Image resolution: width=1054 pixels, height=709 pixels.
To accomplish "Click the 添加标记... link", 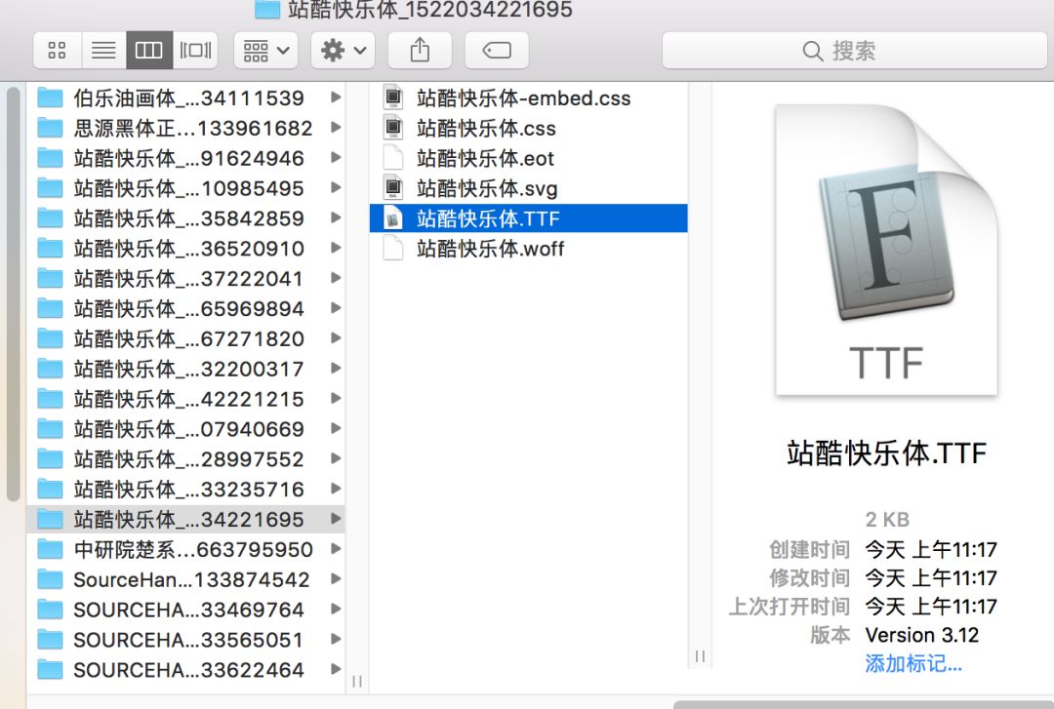I will (913, 664).
